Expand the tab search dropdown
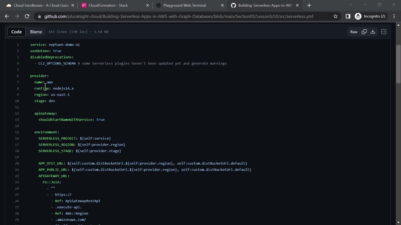Image resolution: width=401 pixels, height=225 pixels. (x=351, y=5)
